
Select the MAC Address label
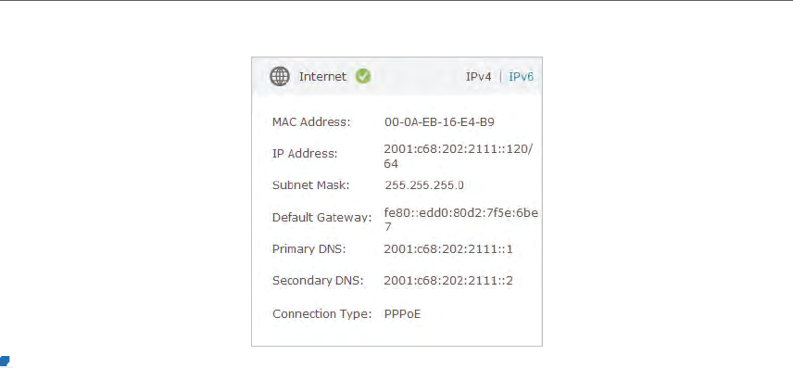click(311, 122)
